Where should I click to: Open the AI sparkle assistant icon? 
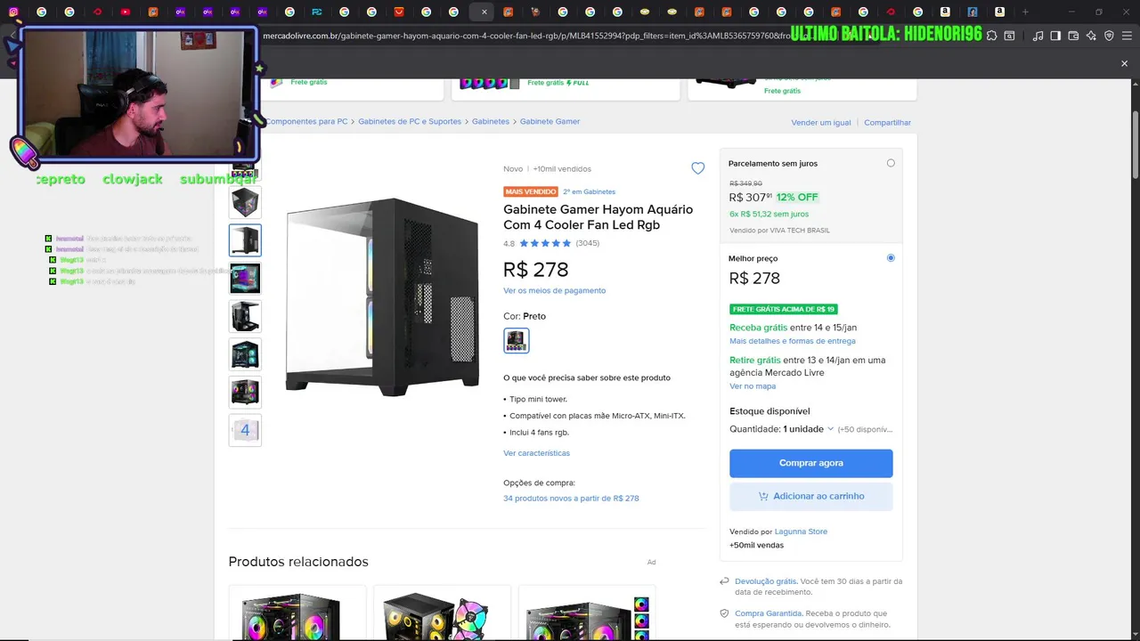coord(1091,36)
